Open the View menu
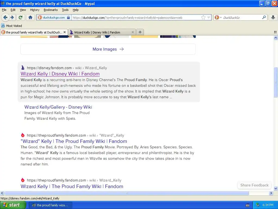The height and width of the screenshot is (209, 278). (x=23, y=10)
